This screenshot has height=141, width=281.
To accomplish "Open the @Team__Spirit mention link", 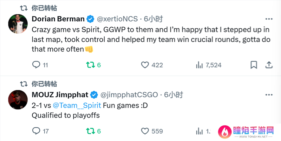I will pyautogui.click(x=77, y=105).
